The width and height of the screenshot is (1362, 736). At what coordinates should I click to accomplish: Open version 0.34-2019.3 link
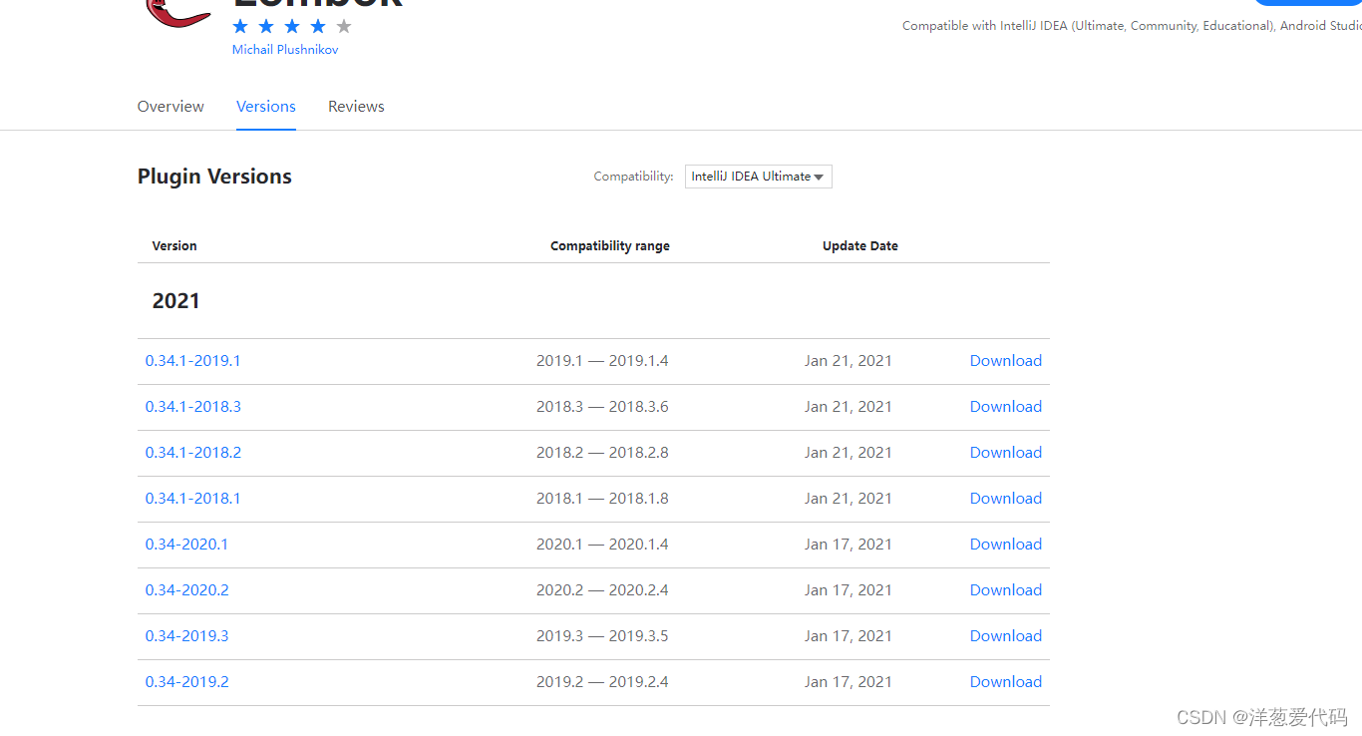click(x=187, y=636)
